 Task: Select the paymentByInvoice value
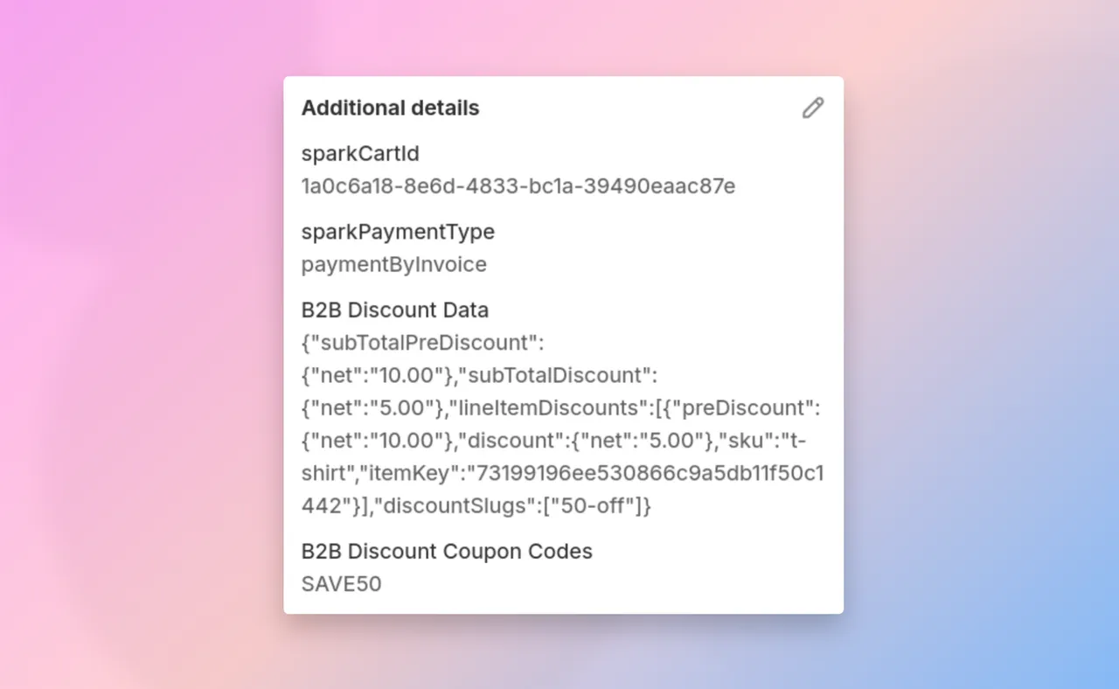tap(393, 264)
